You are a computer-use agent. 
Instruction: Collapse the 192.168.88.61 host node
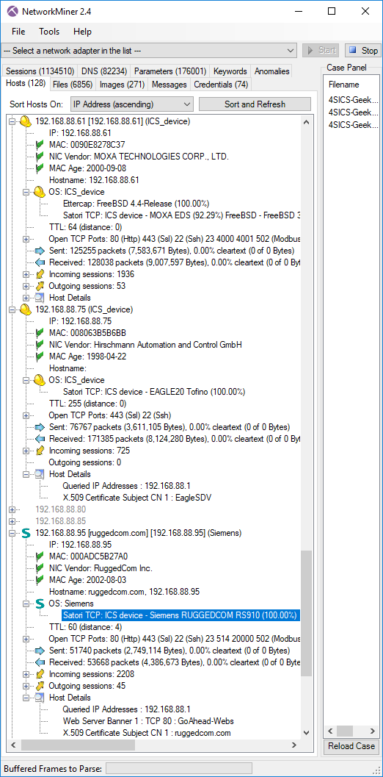[12, 121]
